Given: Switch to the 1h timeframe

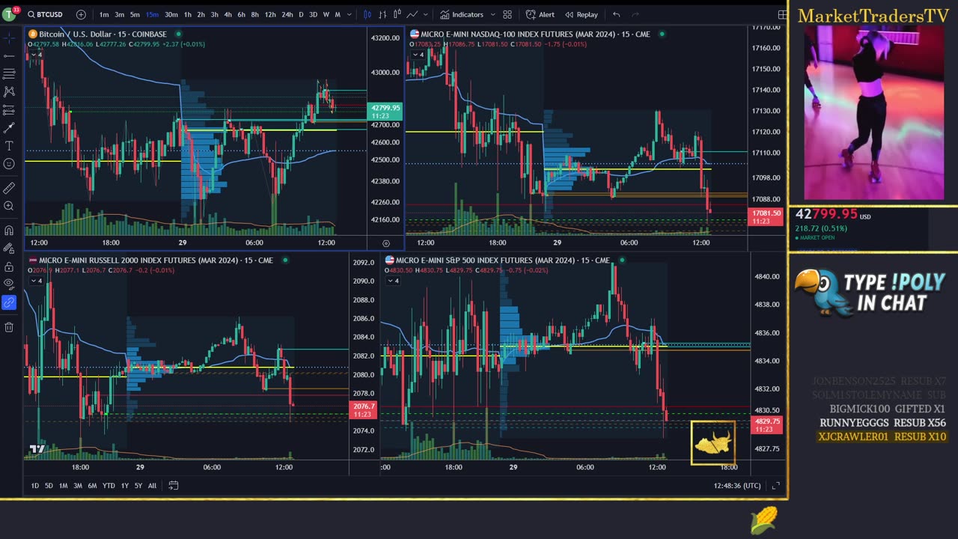Looking at the screenshot, I should [x=188, y=14].
